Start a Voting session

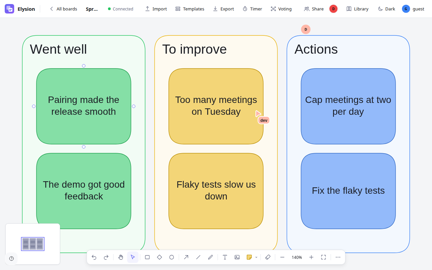tap(281, 9)
